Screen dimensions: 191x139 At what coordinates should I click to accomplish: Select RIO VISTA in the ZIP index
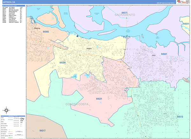(x=12, y=19)
